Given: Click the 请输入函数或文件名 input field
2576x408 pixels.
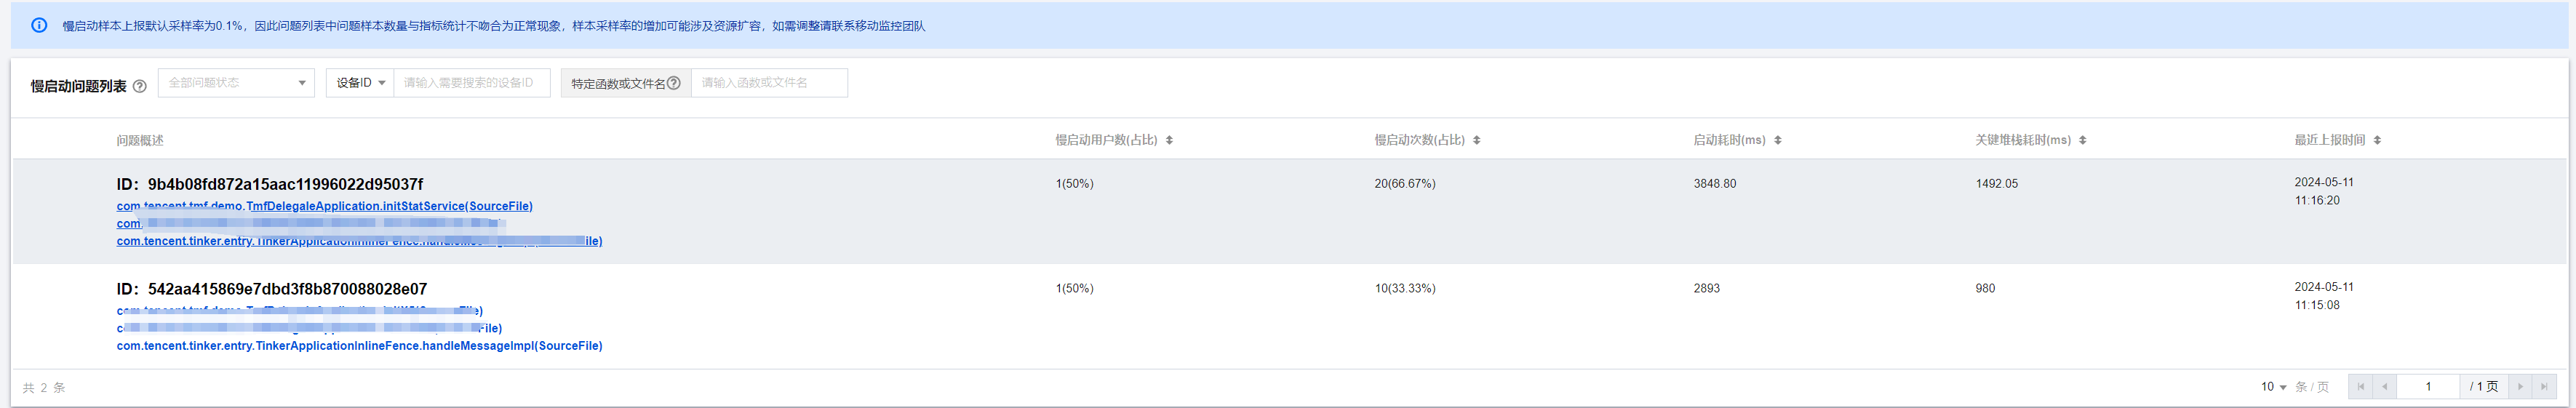Looking at the screenshot, I should pos(769,83).
